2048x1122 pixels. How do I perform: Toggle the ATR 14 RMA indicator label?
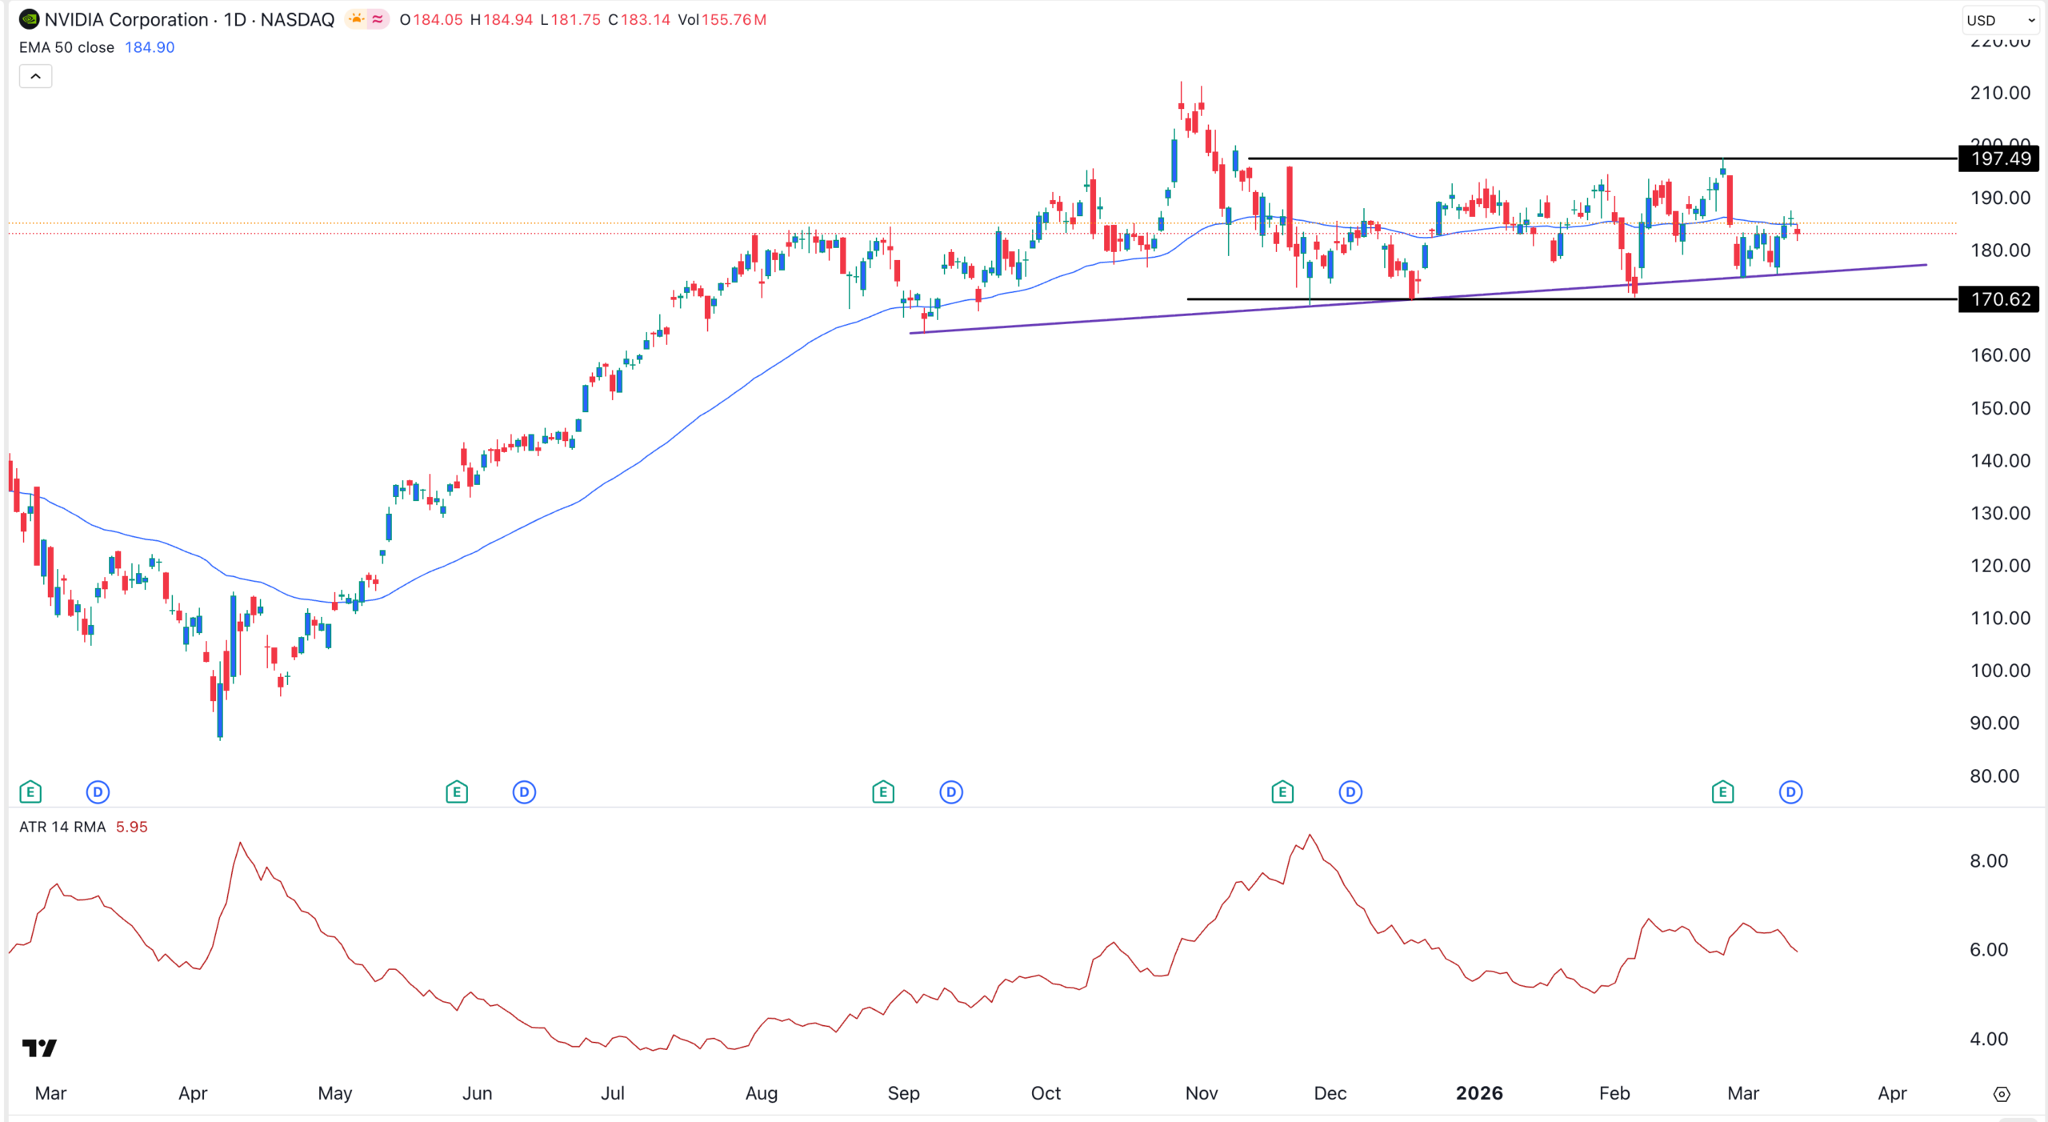[61, 827]
